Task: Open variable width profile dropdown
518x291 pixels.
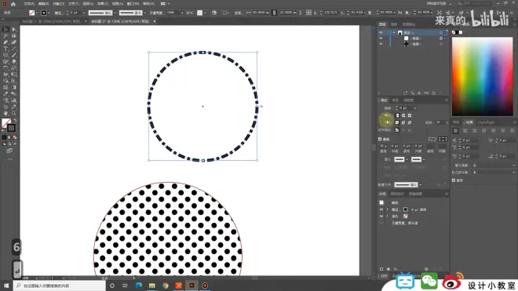Action: [x=115, y=13]
